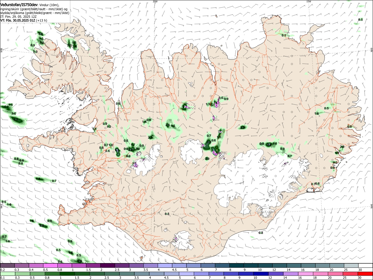Viewport: 373px width, 280px height.
Task: Click the bottom-row bright red swatch starting at 30
Action: click(x=365, y=274)
